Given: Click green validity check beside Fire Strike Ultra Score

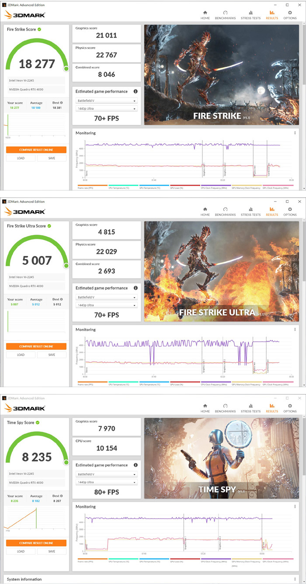Looking at the screenshot, I should (49, 226).
